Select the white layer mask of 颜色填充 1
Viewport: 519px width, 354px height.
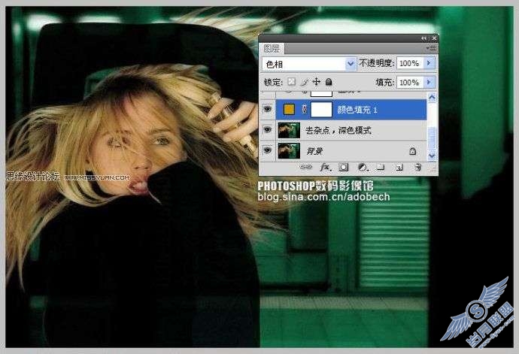(321, 110)
